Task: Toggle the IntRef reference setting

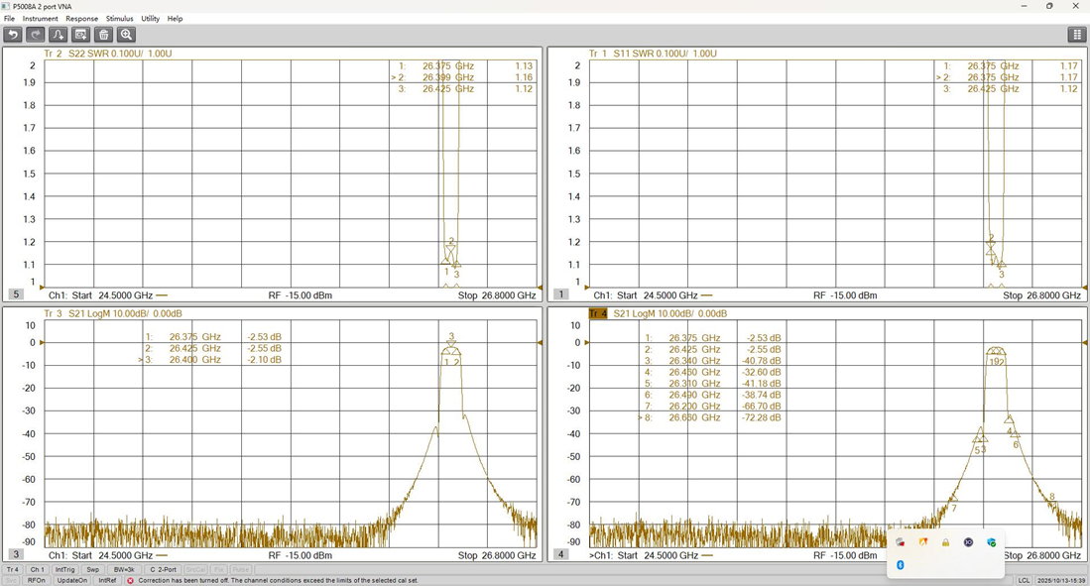Action: coord(107,580)
